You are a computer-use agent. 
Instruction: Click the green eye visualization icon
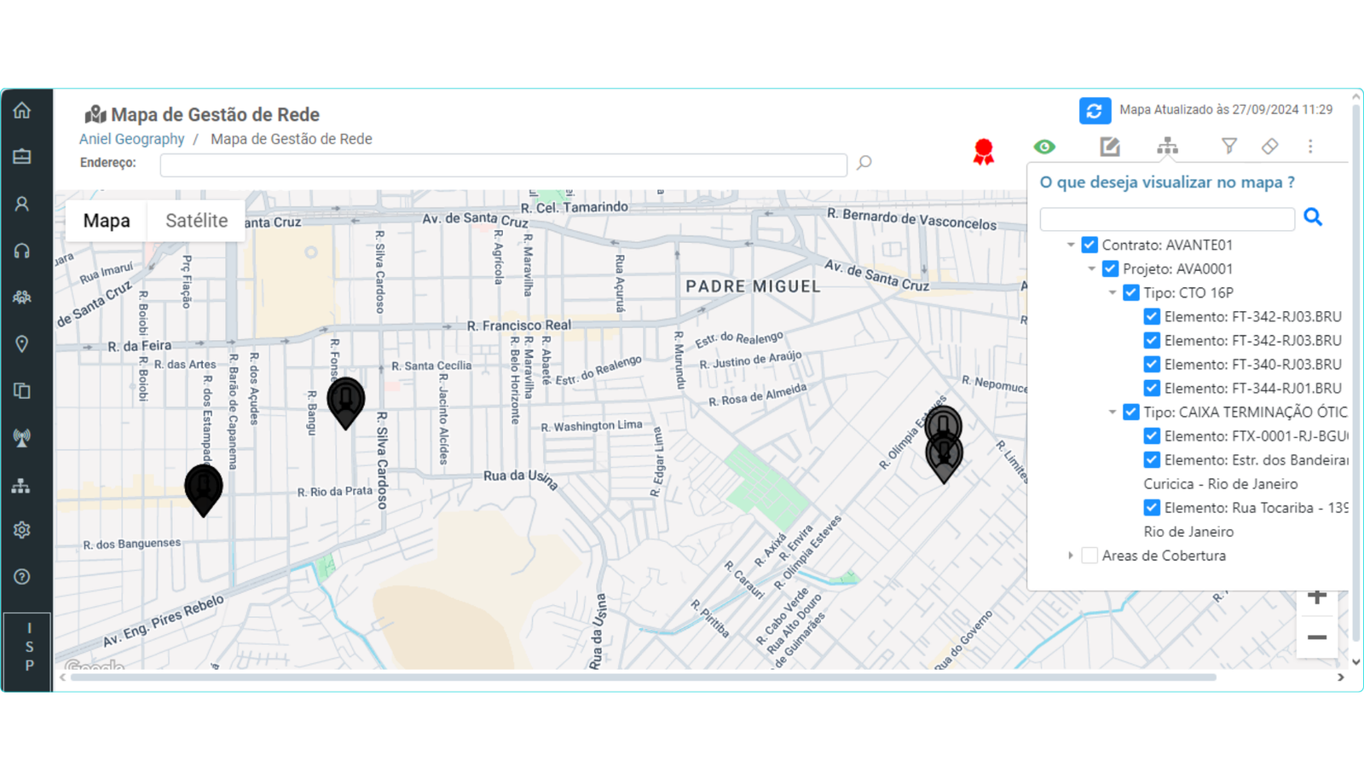[x=1044, y=147]
